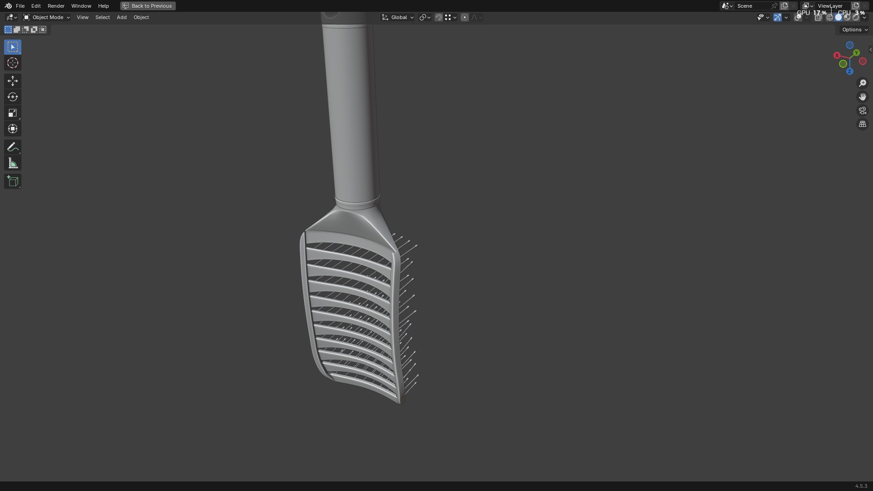Switch to wireframe shading
The image size is (873, 491).
coord(830,17)
